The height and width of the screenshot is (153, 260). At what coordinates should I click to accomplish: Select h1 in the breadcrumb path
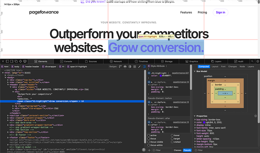[62, 66]
